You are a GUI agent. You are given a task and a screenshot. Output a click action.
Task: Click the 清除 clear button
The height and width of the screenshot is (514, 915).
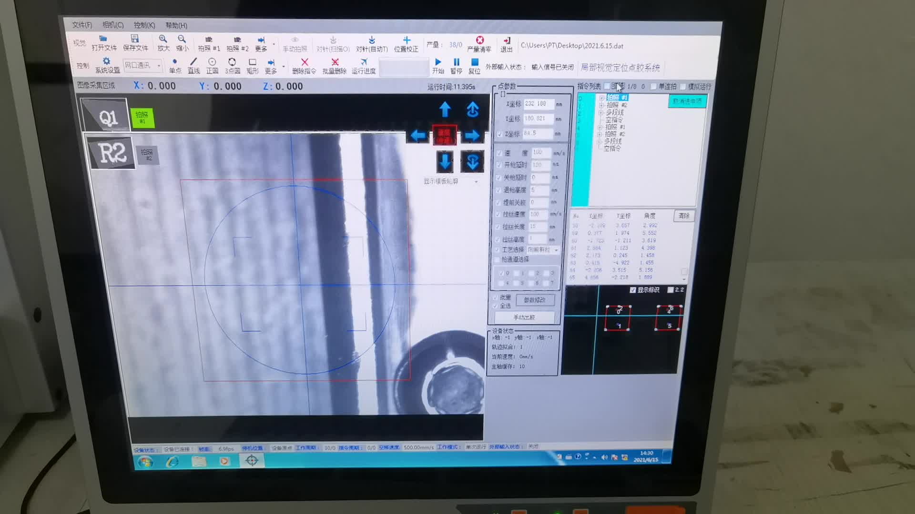tap(684, 216)
